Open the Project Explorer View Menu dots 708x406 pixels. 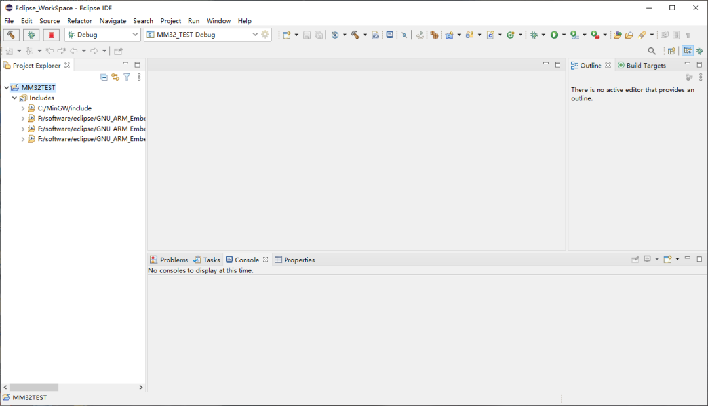(139, 77)
